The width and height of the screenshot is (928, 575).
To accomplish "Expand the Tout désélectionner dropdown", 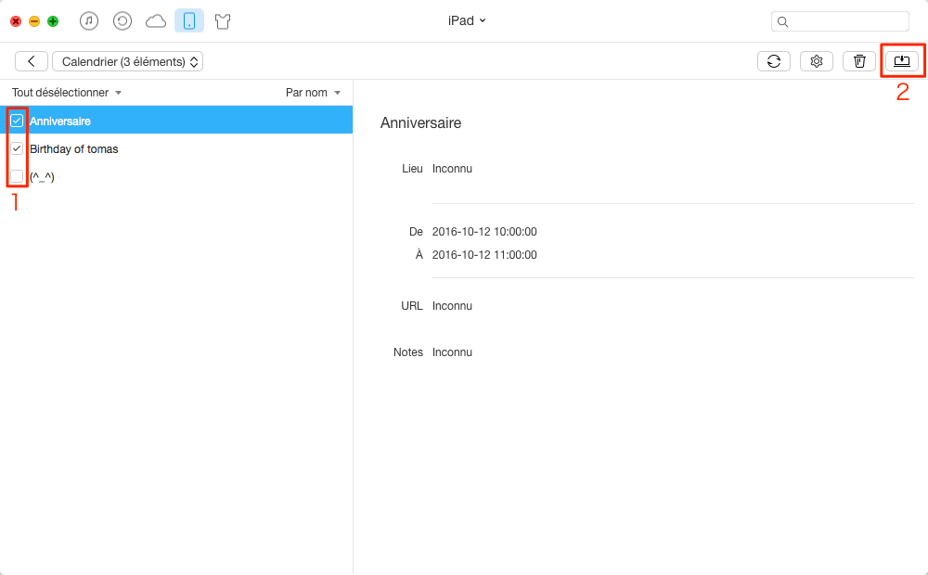I will [x=66, y=93].
